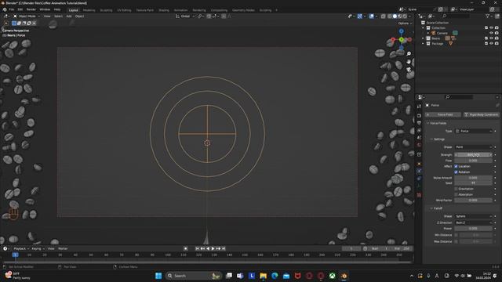Click the viewport pan hand icon
This screenshot has width=502, height=282.
[409, 61]
